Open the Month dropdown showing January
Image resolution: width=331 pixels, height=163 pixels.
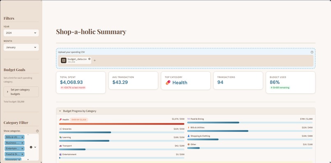pos(21,48)
